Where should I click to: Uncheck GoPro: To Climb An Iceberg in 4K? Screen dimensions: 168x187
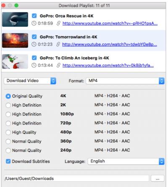(34, 58)
